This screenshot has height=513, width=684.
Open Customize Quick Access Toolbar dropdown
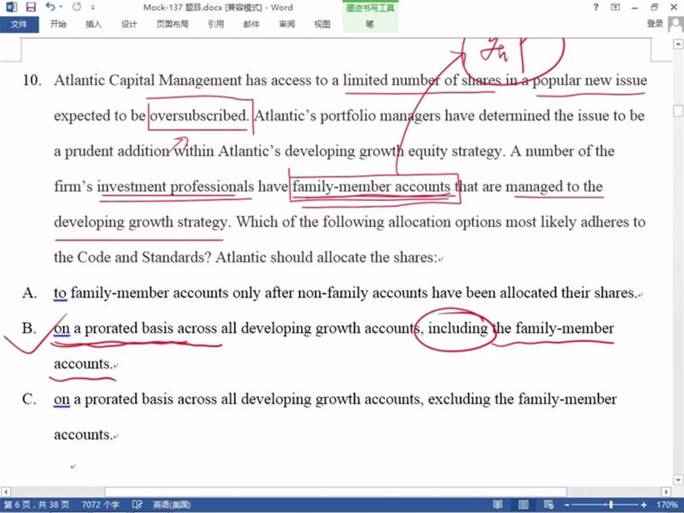tap(93, 8)
